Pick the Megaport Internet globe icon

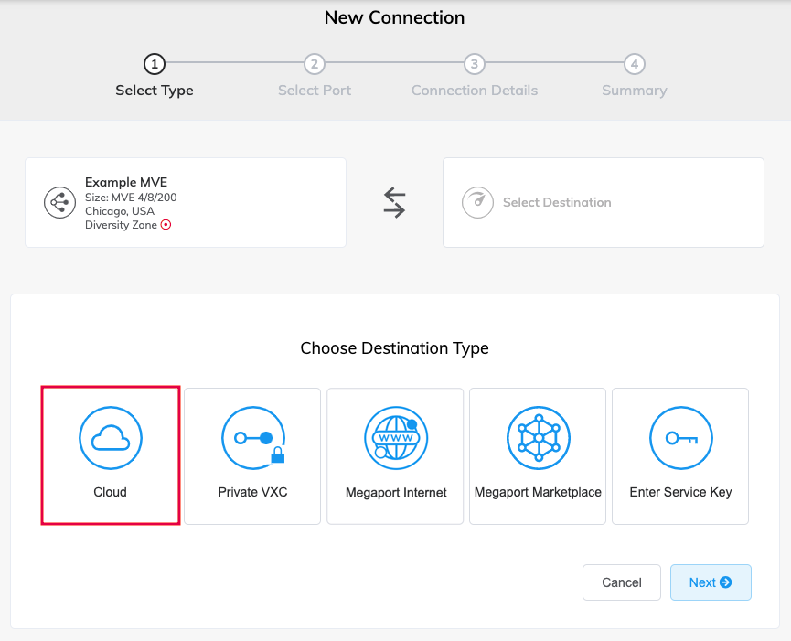[x=396, y=438]
